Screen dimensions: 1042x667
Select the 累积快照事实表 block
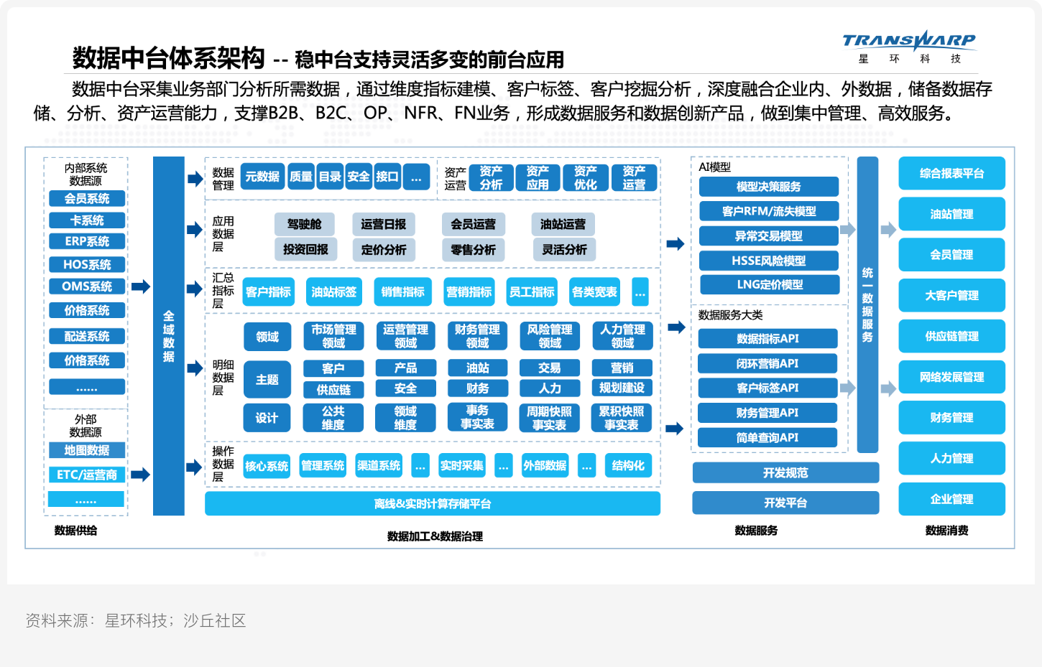click(622, 418)
